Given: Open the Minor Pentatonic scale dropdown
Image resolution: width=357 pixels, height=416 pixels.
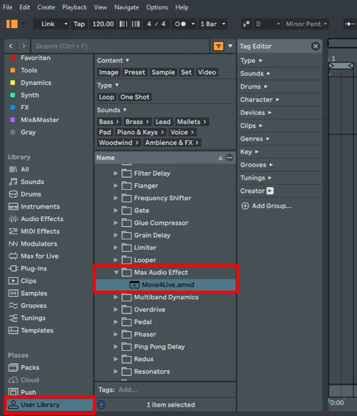Looking at the screenshot, I should (306, 24).
